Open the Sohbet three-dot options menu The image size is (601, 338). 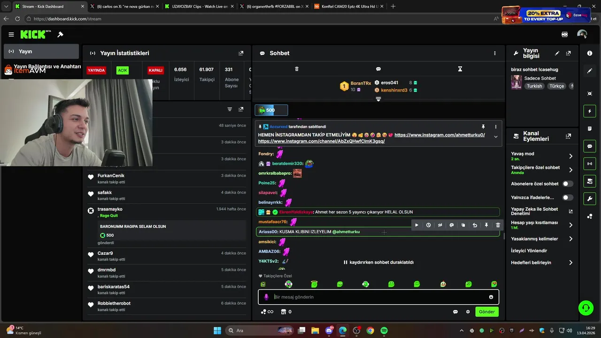pos(494,53)
